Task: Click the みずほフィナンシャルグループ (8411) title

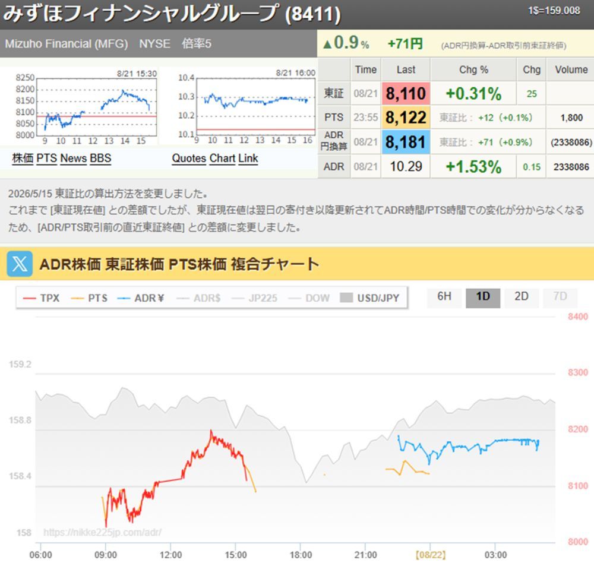Action: click(x=172, y=14)
